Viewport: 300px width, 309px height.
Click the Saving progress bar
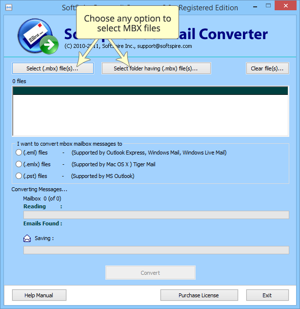coord(156,250)
